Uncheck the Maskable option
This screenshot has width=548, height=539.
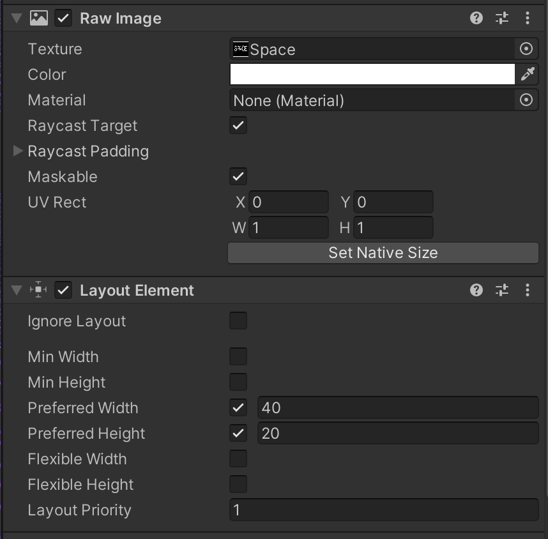click(x=238, y=176)
